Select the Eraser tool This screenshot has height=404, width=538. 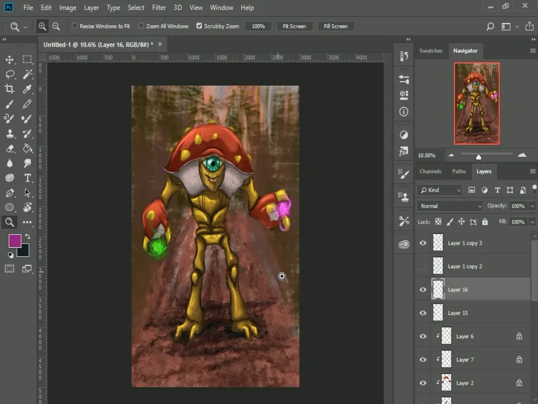coord(9,148)
